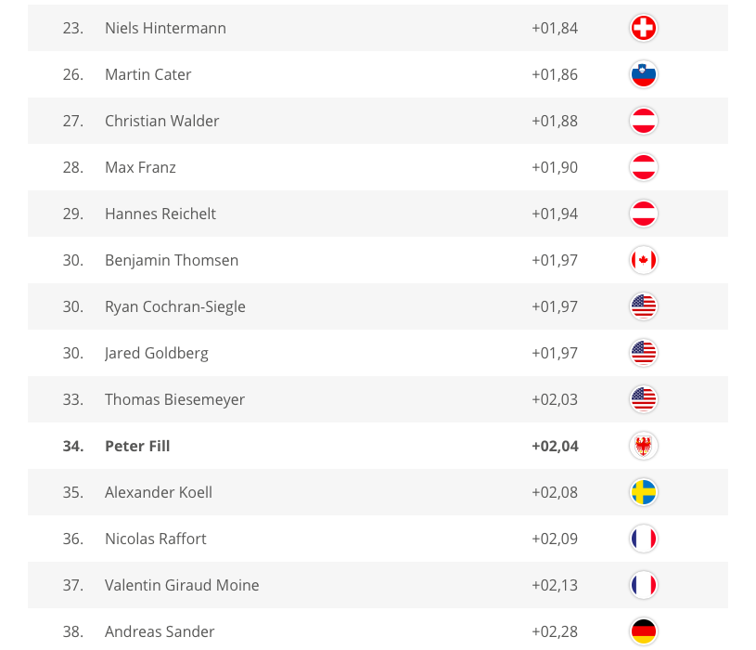Click the US flag beside Thomas Biesemeyer
The width and height of the screenshot is (756, 650).
point(643,399)
